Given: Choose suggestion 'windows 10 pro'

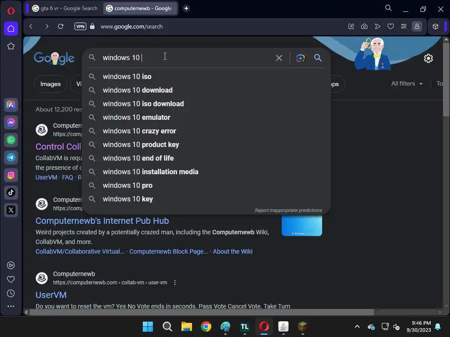Looking at the screenshot, I should (x=207, y=186).
